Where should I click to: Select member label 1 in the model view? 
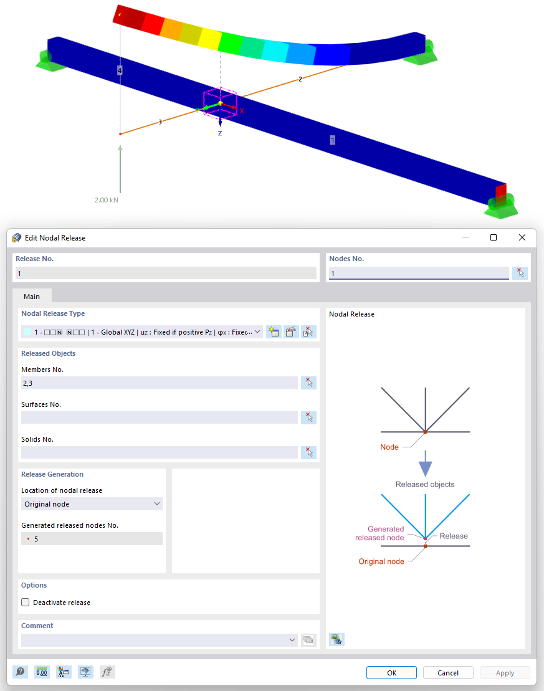pyautogui.click(x=332, y=140)
